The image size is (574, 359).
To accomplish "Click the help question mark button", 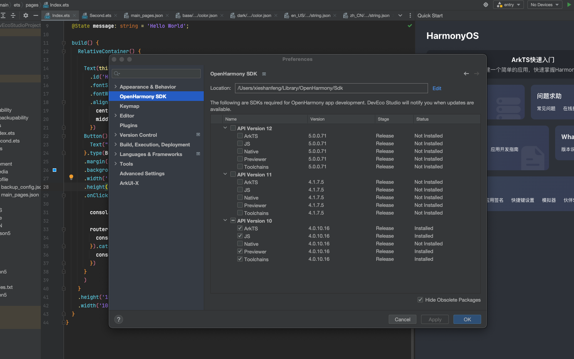I will (x=119, y=319).
